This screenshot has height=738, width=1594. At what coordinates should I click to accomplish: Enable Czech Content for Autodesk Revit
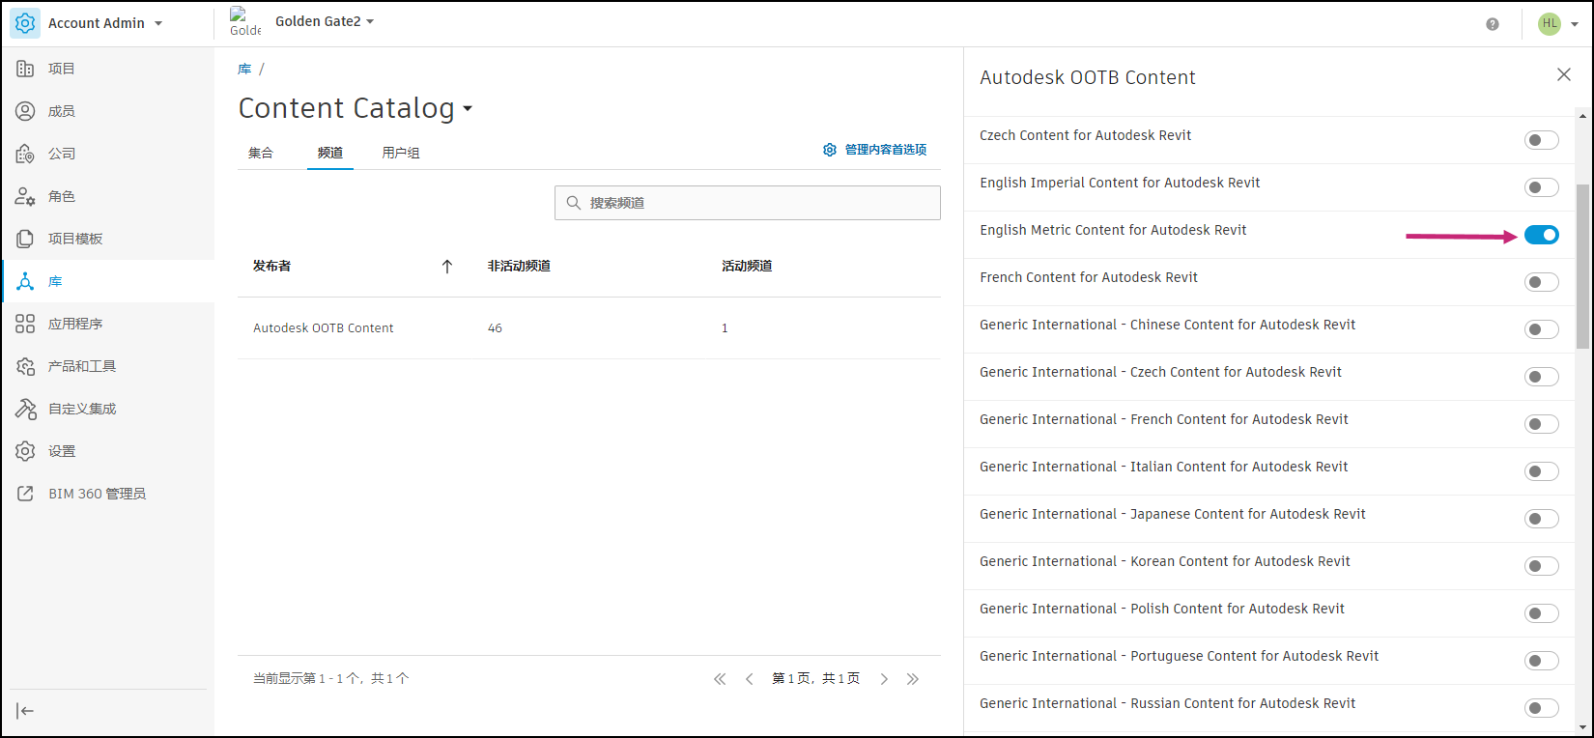(1542, 140)
